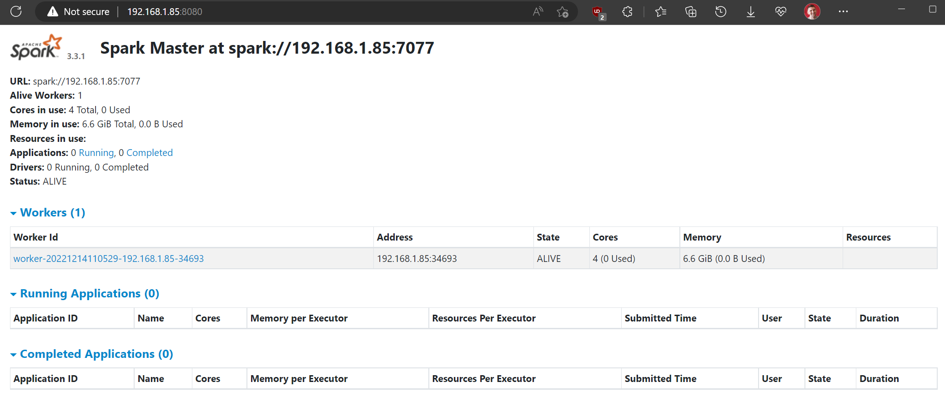Open the Running applications link
The width and height of the screenshot is (945, 412).
point(96,153)
